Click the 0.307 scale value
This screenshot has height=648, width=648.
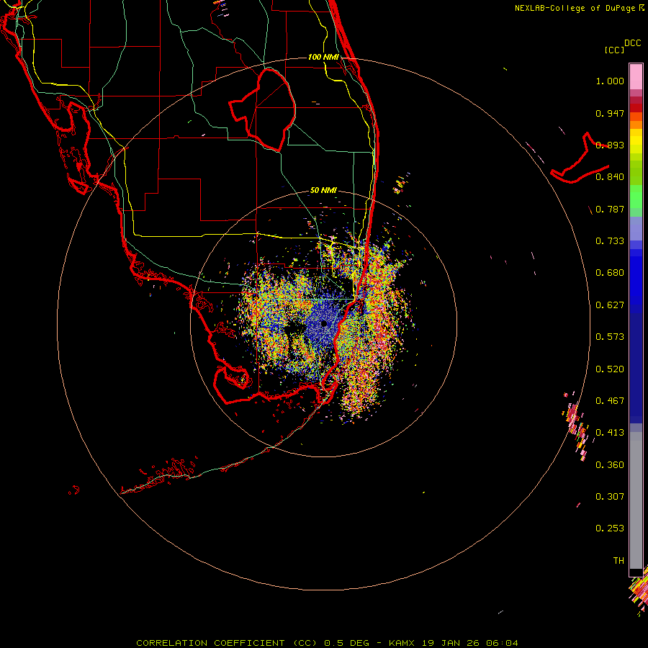coord(610,497)
